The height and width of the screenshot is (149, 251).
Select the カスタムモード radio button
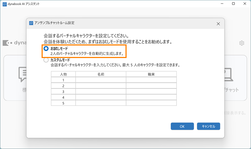[46, 60]
